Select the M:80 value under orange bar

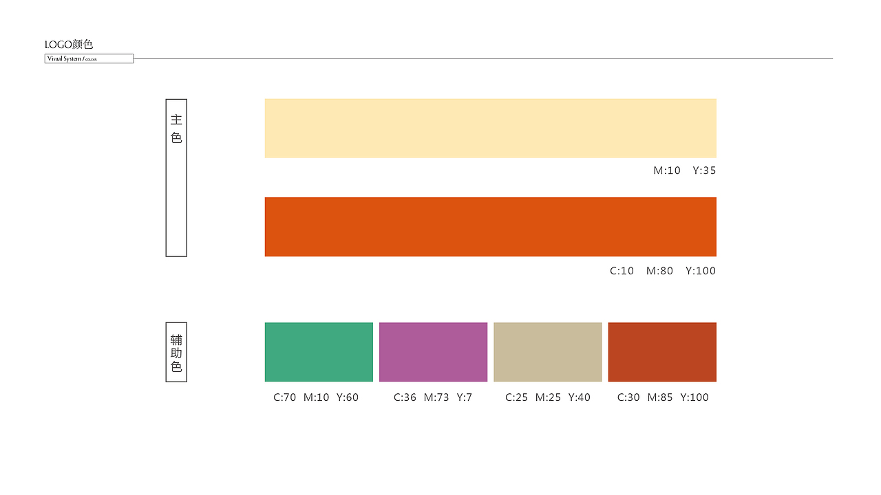(x=659, y=271)
